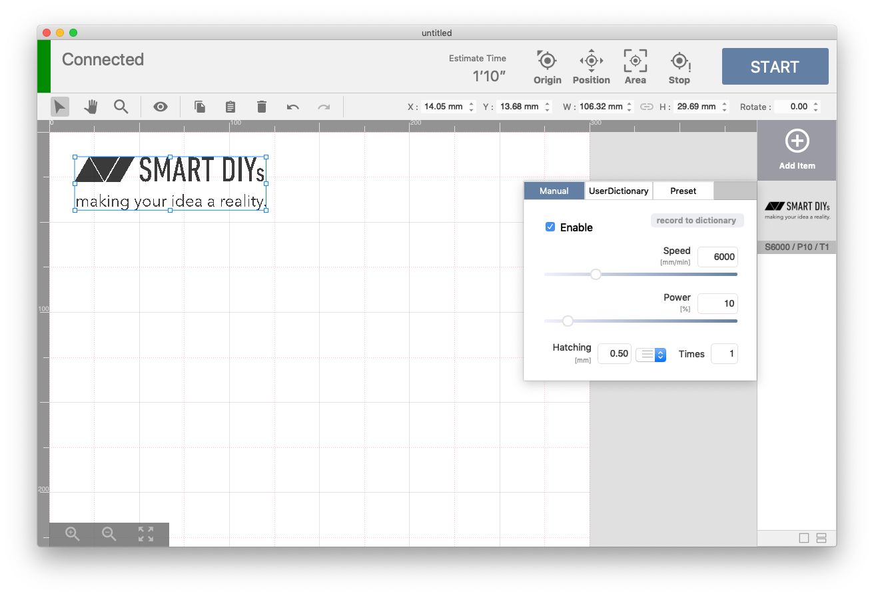Screen dimensions: 874x596
Task: Toggle the eye preview icon
Action: click(160, 107)
